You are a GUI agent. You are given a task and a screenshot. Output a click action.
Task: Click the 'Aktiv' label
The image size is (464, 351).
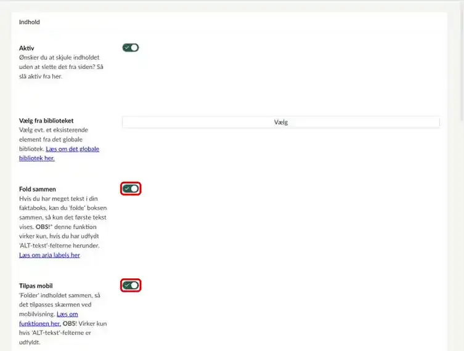26,48
